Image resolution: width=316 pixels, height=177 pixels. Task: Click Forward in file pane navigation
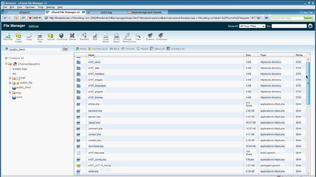(128, 49)
